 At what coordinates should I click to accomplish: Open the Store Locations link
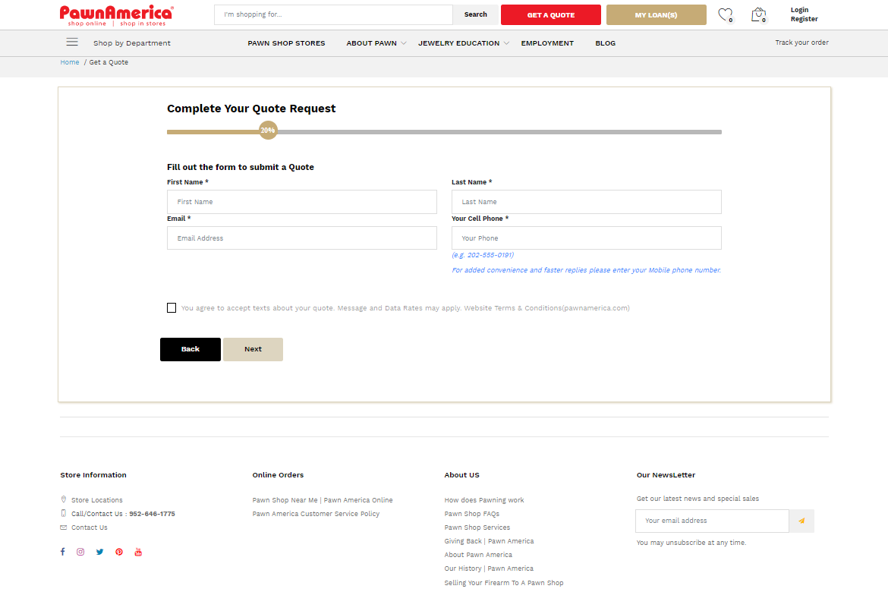click(97, 500)
